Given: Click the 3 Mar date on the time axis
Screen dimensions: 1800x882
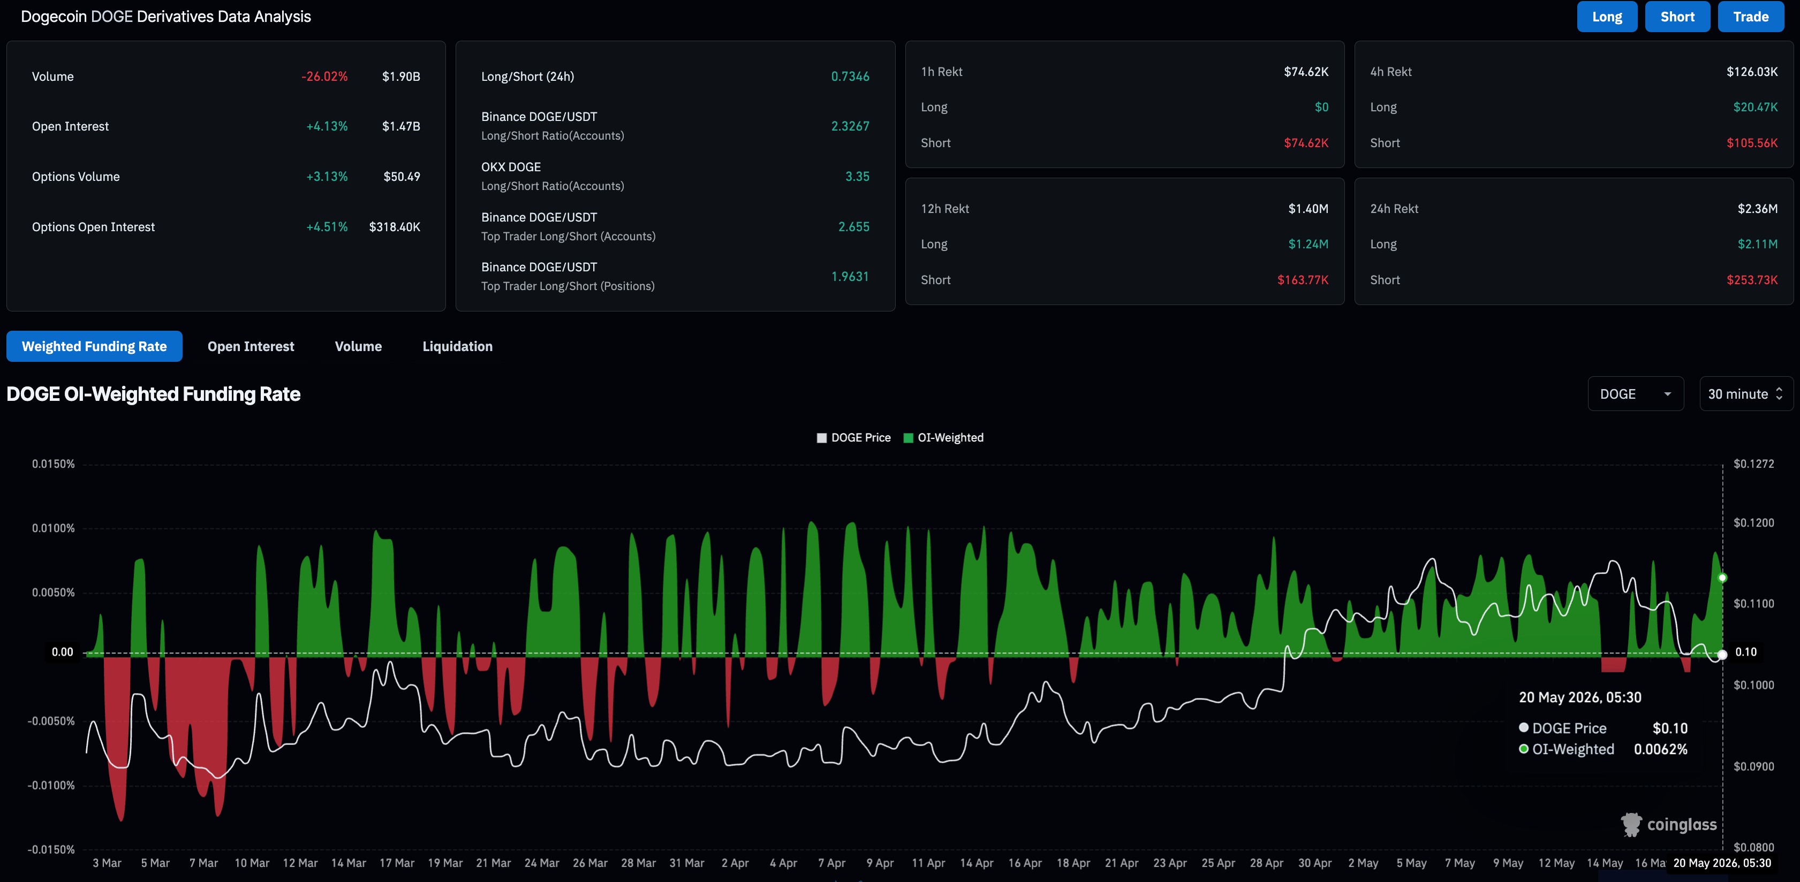Looking at the screenshot, I should click(x=107, y=863).
